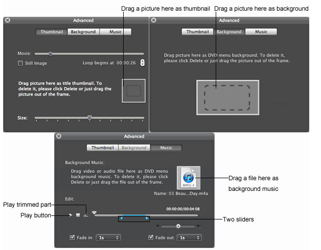Image resolution: width=321 pixels, height=250 pixels.
Task: Click the Loop begins at time stepper
Action: tap(142, 63)
